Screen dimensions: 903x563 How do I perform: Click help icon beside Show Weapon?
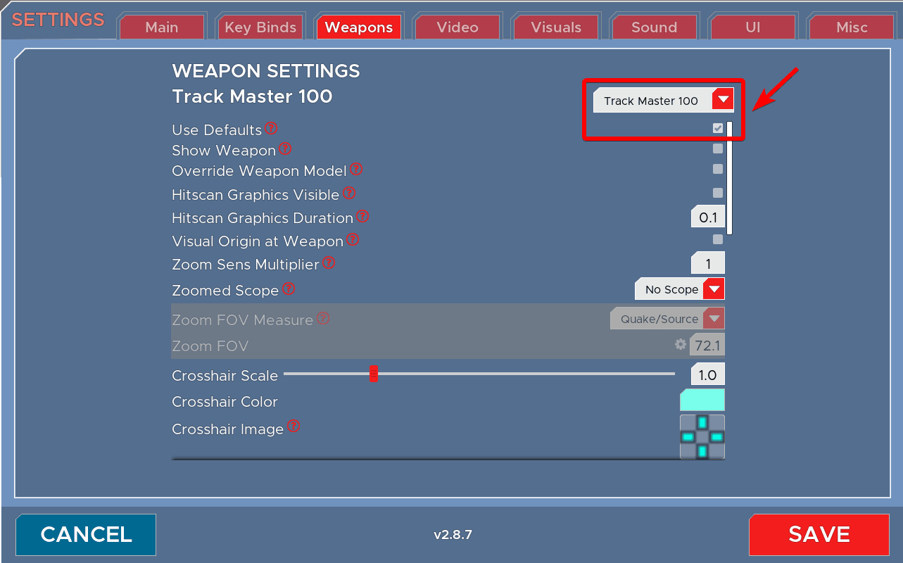[285, 149]
